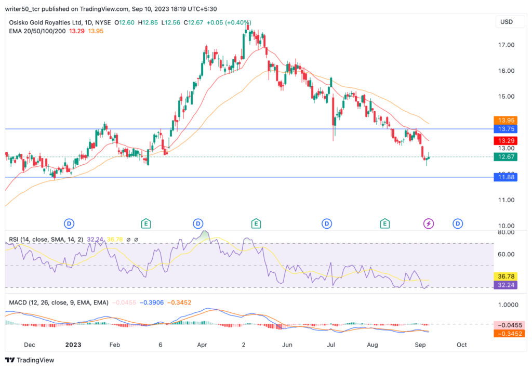532x369 pixels.
Task: Click the 11.00 price scale label
Action: tap(506, 200)
